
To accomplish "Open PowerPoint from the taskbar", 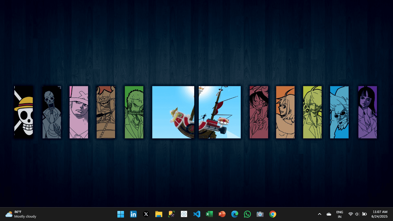I will tap(222, 214).
